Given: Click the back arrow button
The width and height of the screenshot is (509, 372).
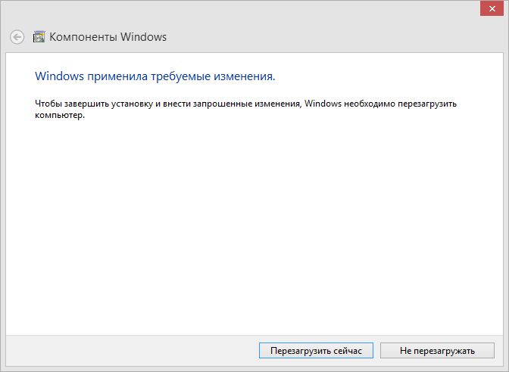Looking at the screenshot, I should coord(17,36).
